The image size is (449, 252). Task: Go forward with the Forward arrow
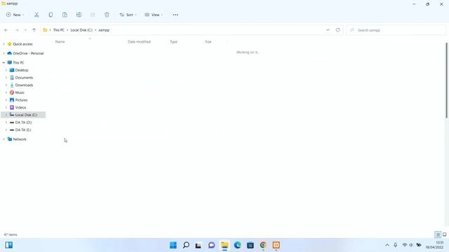pyautogui.click(x=17, y=30)
